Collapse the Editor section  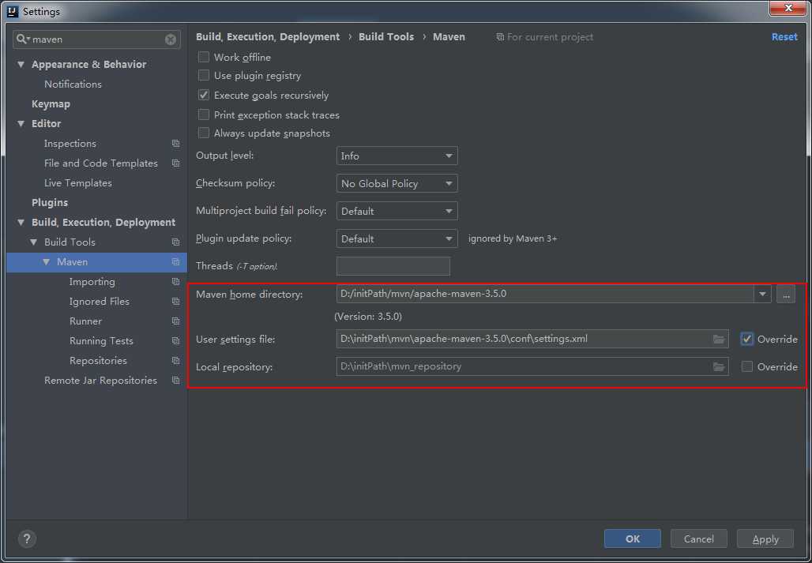click(21, 124)
